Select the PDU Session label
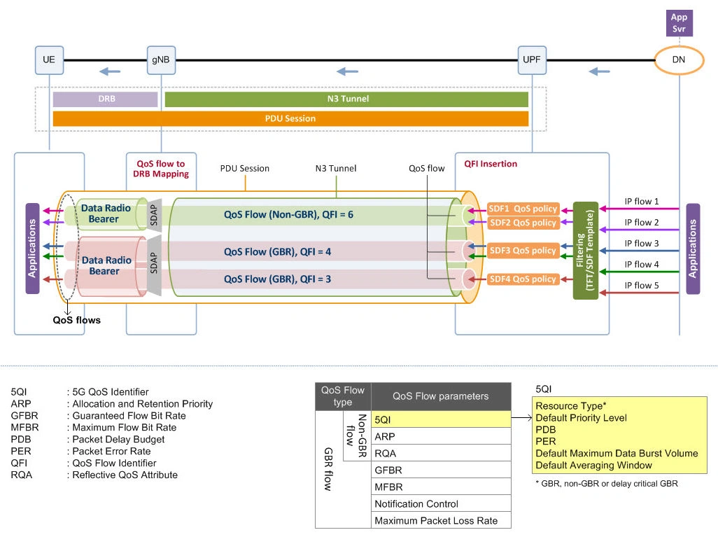This screenshot has width=718, height=537. click(x=244, y=169)
